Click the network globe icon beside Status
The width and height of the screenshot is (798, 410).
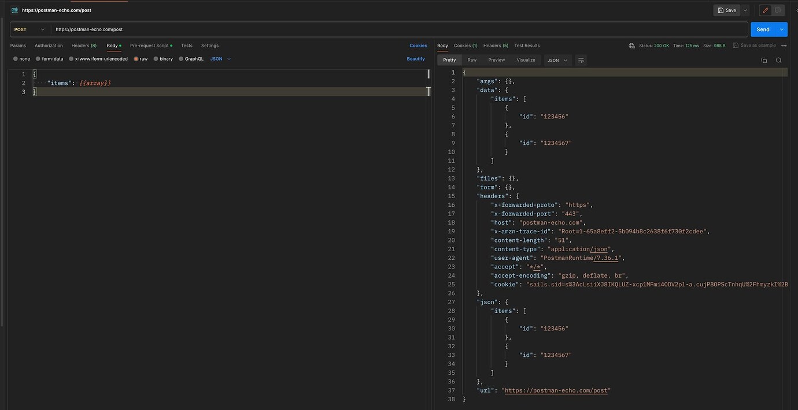pyautogui.click(x=632, y=46)
